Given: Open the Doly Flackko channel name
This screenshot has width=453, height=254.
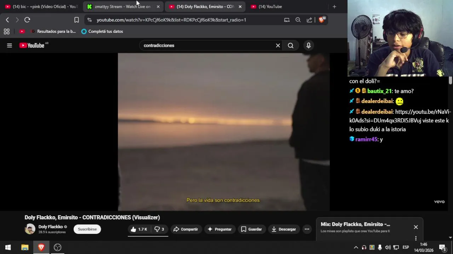Looking at the screenshot, I should click(x=51, y=227).
